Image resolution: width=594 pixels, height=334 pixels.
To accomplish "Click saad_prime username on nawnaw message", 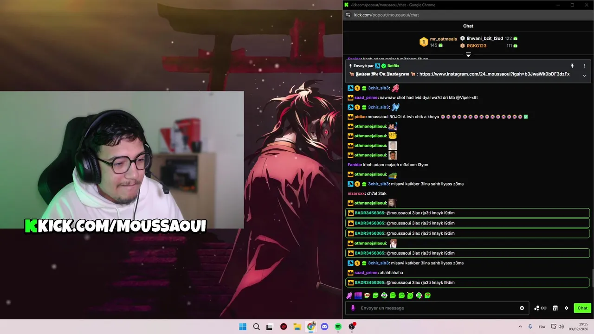I will click(366, 98).
